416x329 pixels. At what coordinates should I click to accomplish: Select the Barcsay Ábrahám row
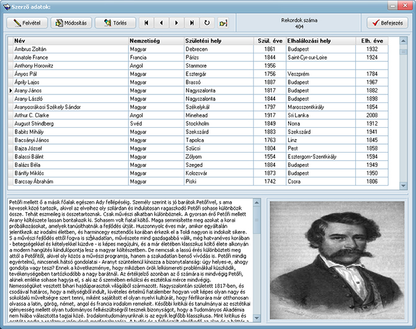(198, 181)
